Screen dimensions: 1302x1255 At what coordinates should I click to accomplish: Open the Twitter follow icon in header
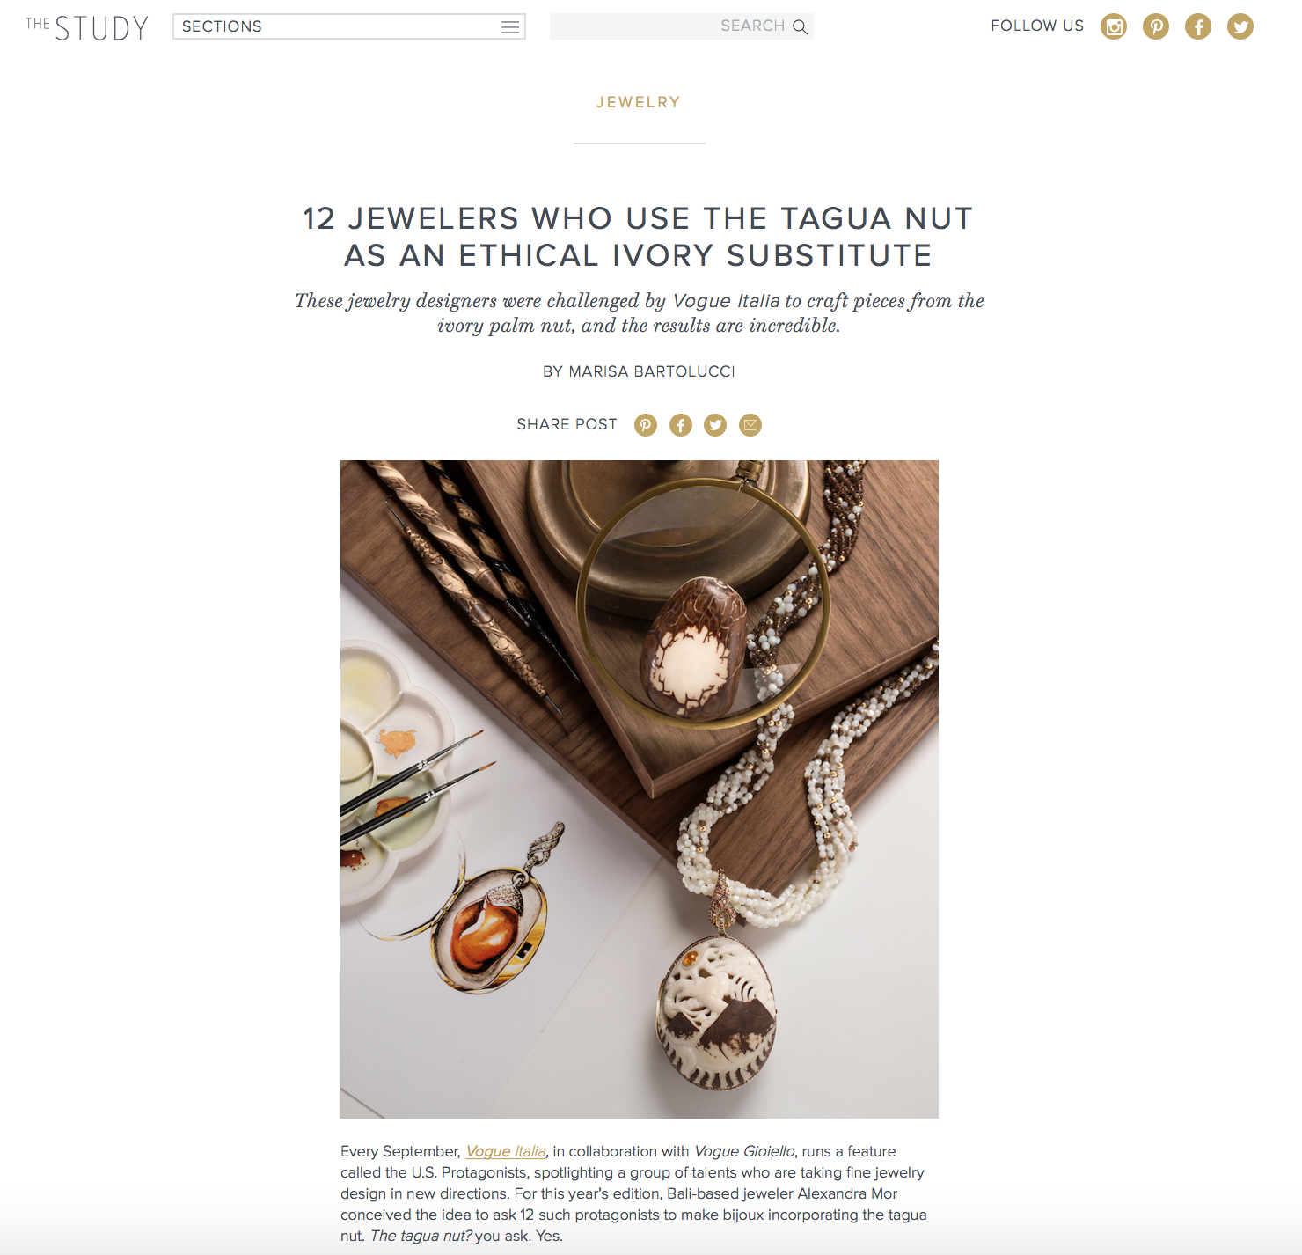coord(1240,26)
